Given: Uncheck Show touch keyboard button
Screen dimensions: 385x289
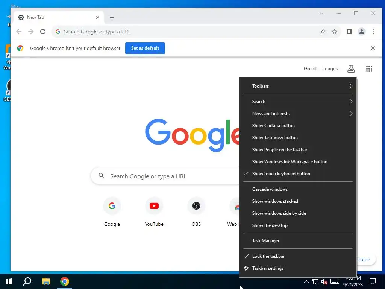Looking at the screenshot, I should (298, 174).
